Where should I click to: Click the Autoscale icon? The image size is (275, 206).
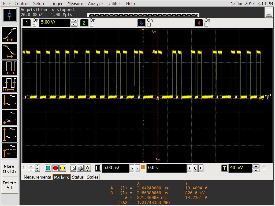[73, 168]
